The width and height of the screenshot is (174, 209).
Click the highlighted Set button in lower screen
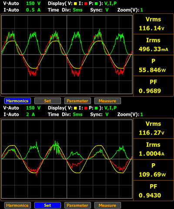47,205
